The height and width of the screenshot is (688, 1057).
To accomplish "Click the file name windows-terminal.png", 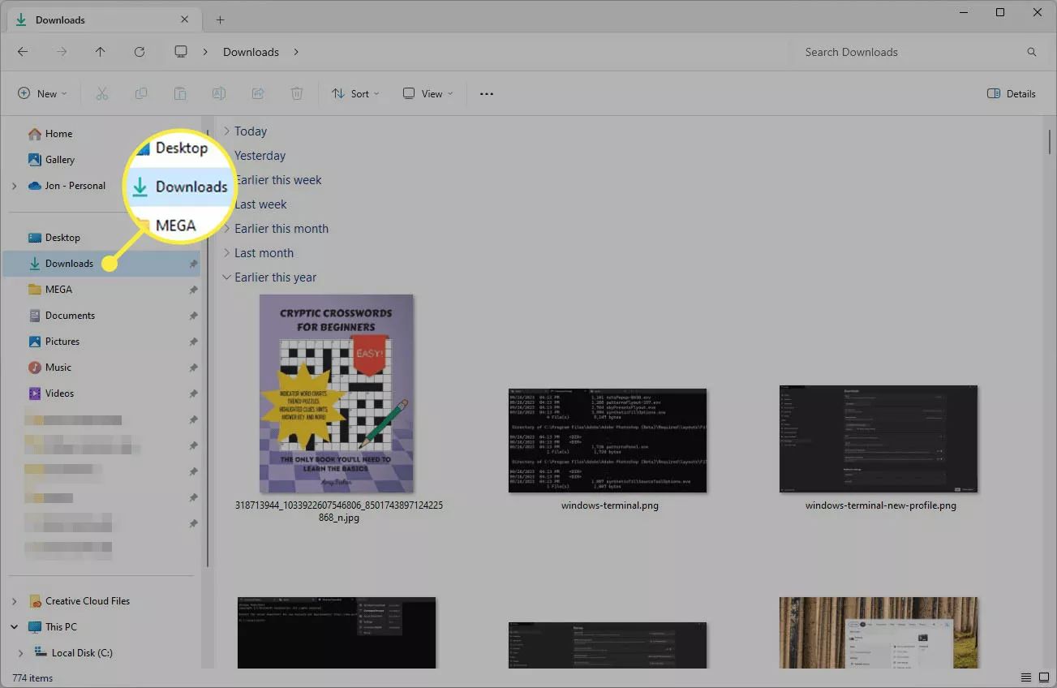I will [610, 505].
